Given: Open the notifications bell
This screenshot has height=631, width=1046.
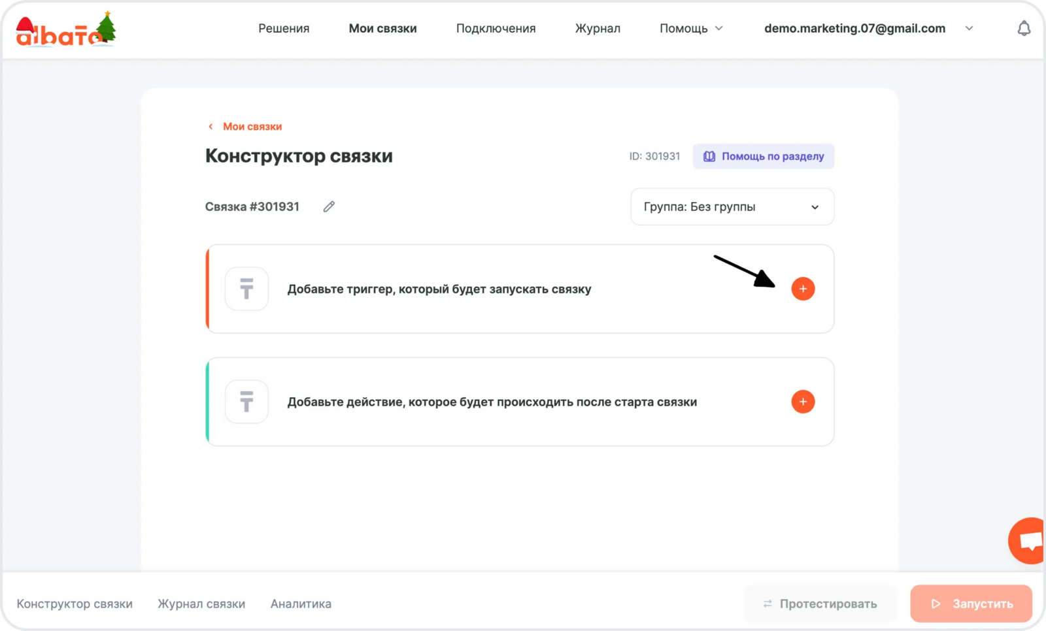Looking at the screenshot, I should coord(1024,29).
